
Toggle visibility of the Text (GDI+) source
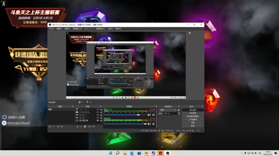point(98,110)
